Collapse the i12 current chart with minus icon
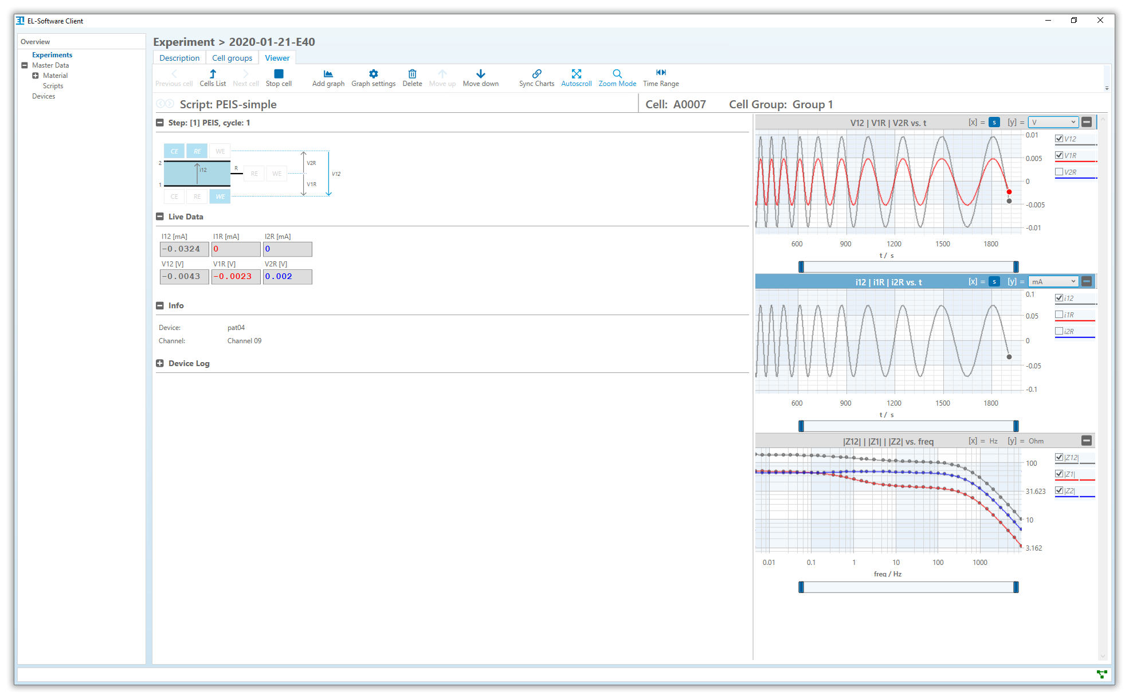 click(1087, 281)
